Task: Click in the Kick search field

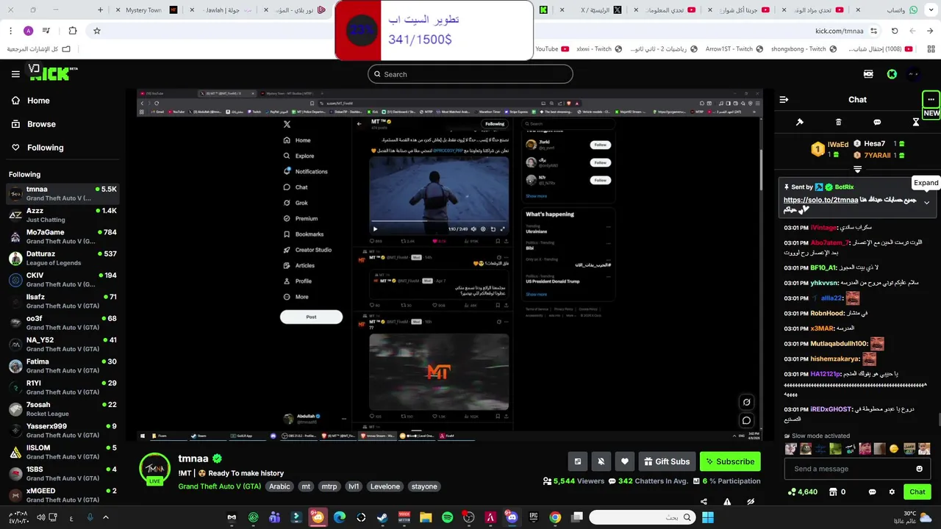Action: tap(470, 74)
